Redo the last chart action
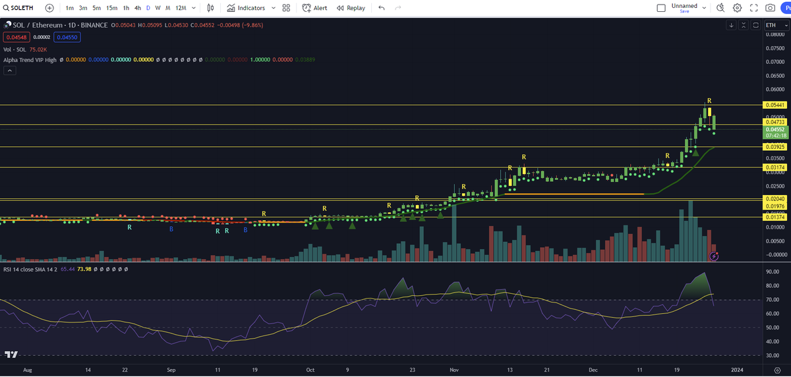791x377 pixels. (x=397, y=8)
